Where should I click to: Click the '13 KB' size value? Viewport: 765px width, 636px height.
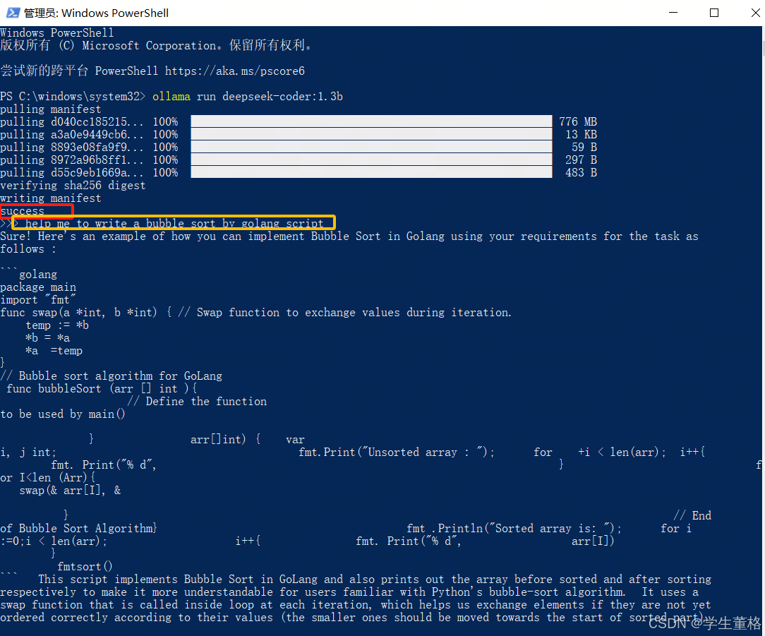[582, 134]
